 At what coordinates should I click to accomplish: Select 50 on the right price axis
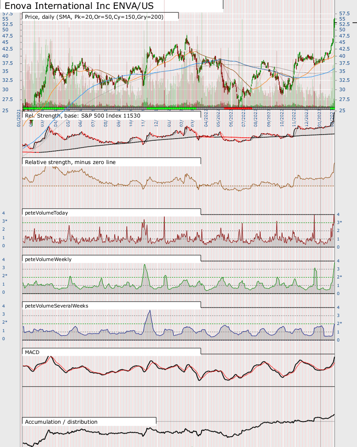pos(342,30)
